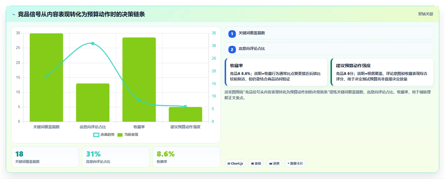Click the 收藏率 green bar in chart
Screen dimensions: 445x179
(x=139, y=80)
